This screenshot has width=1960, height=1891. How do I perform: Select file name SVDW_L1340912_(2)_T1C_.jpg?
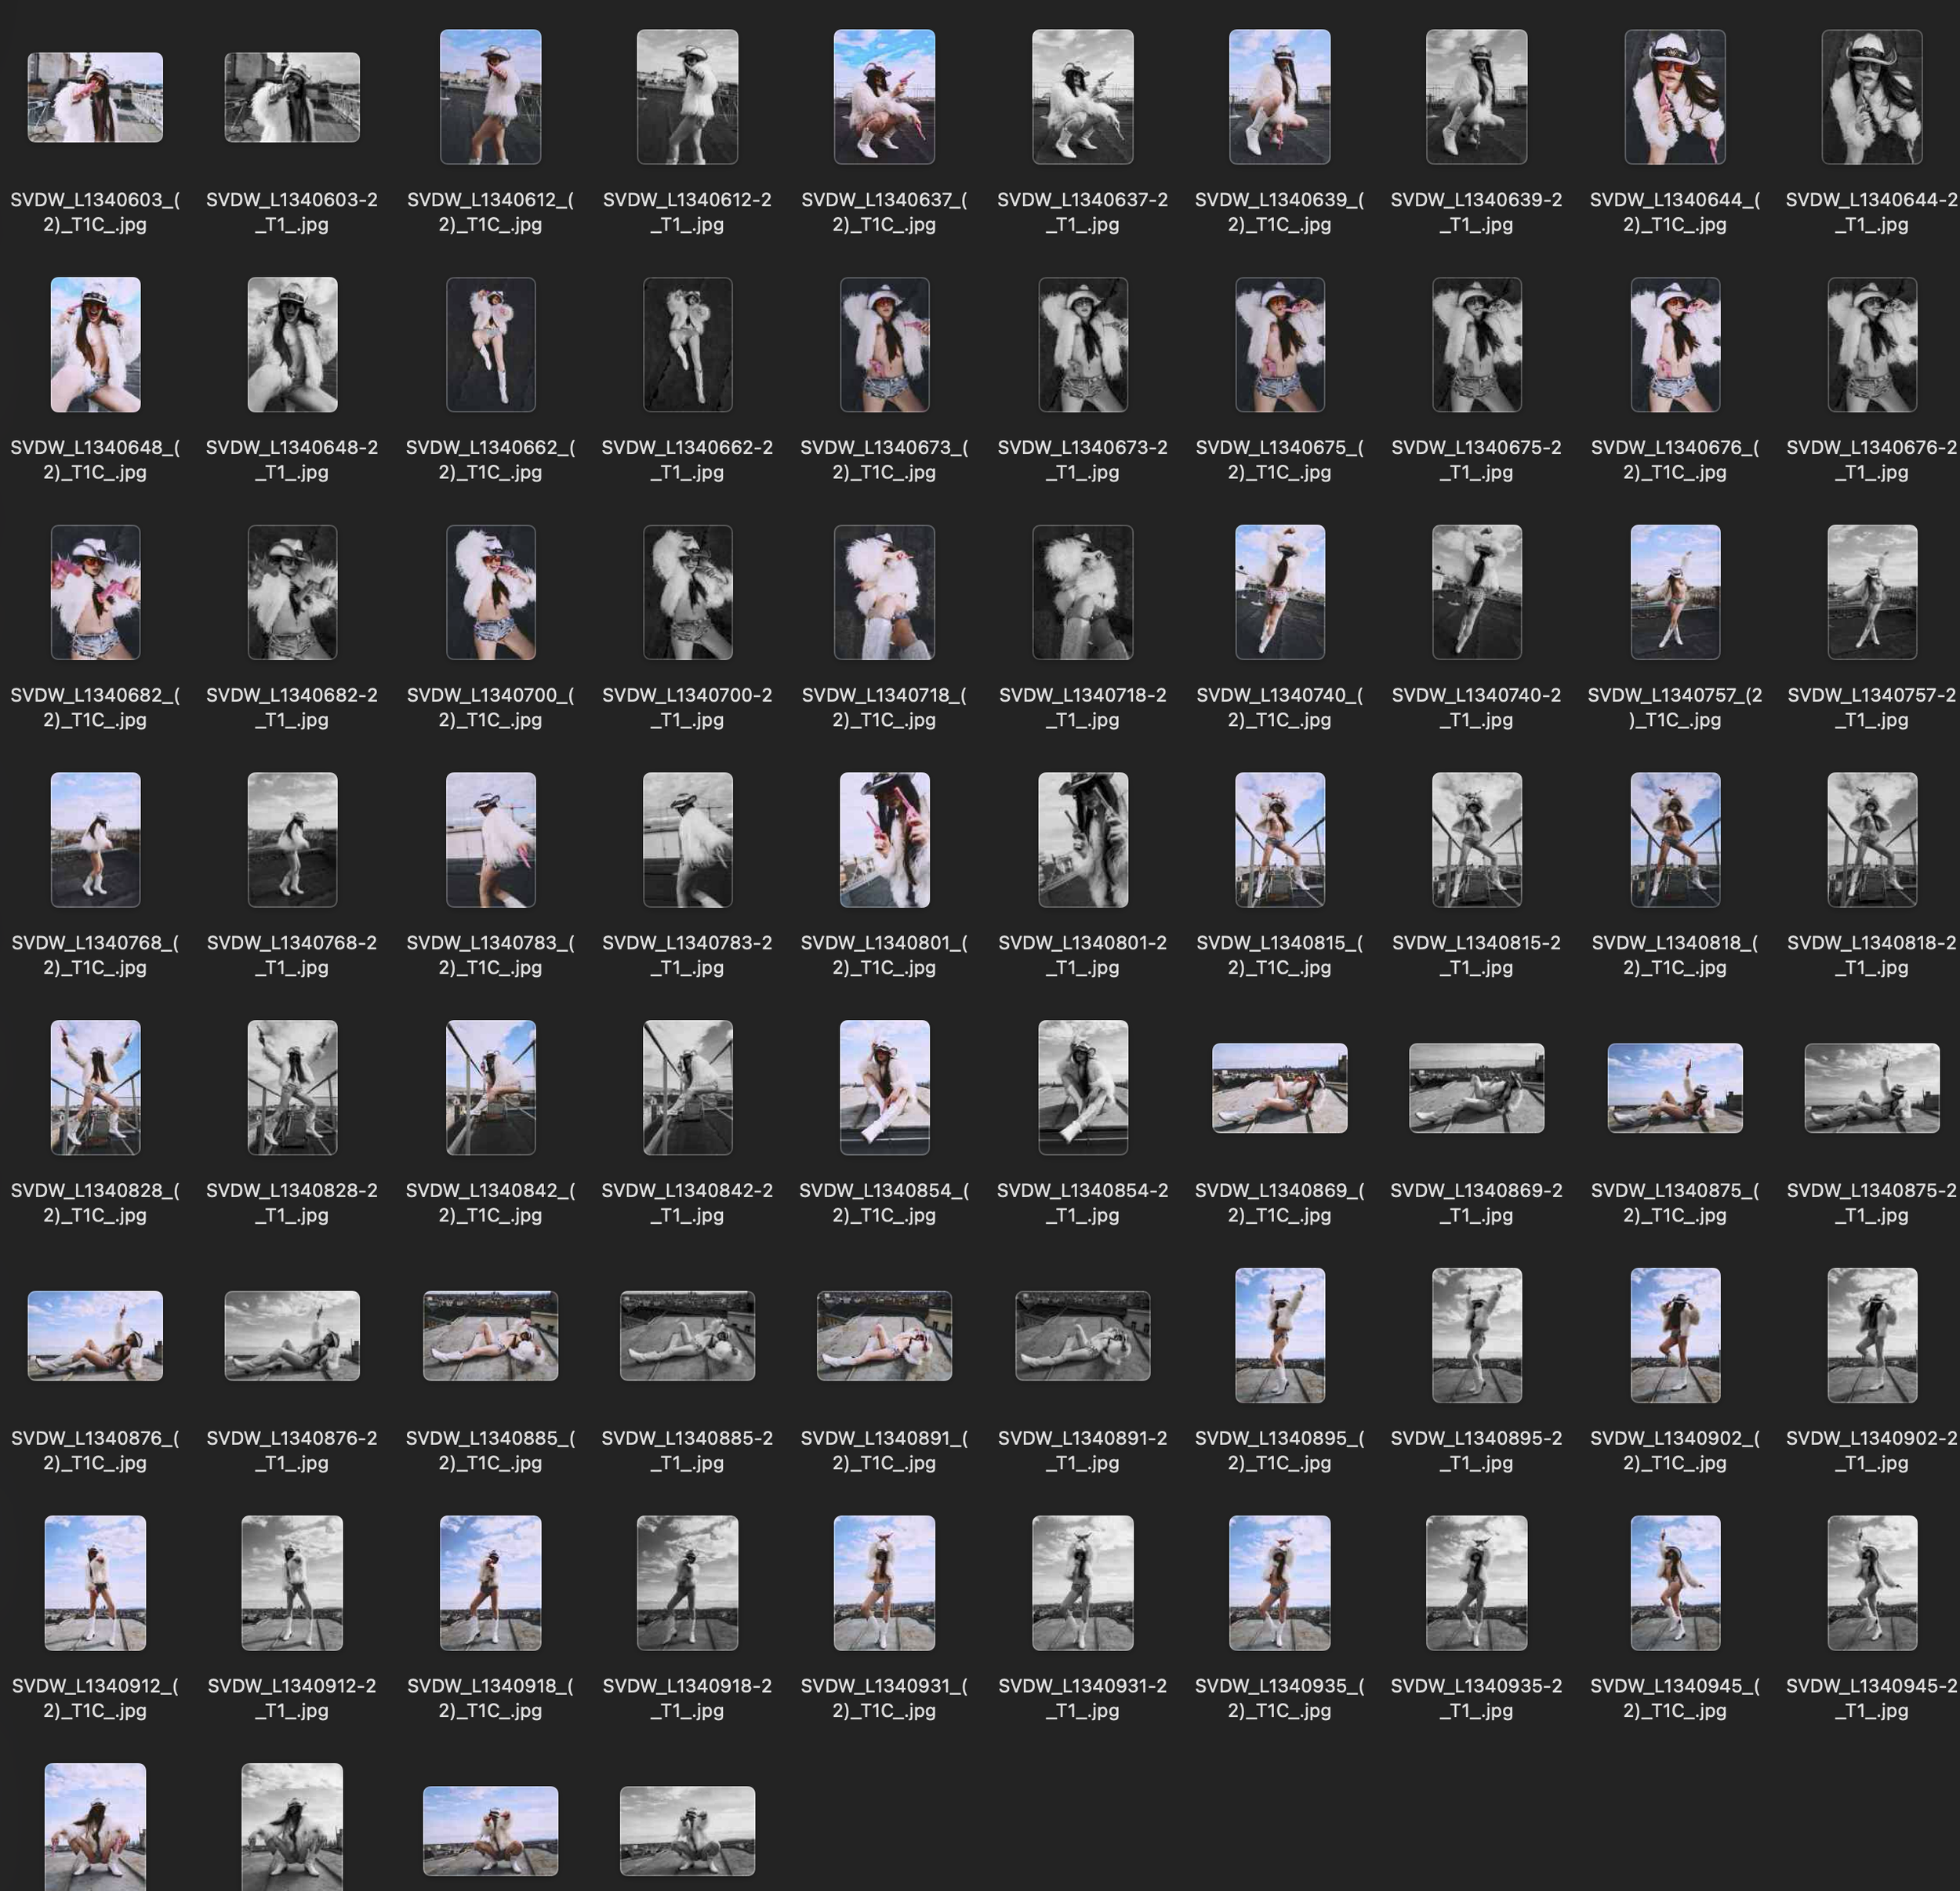(x=95, y=1698)
